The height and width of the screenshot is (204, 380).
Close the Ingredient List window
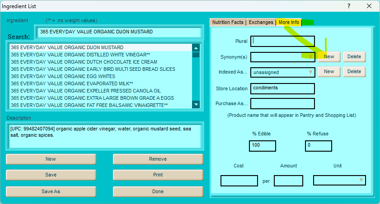tap(369, 6)
